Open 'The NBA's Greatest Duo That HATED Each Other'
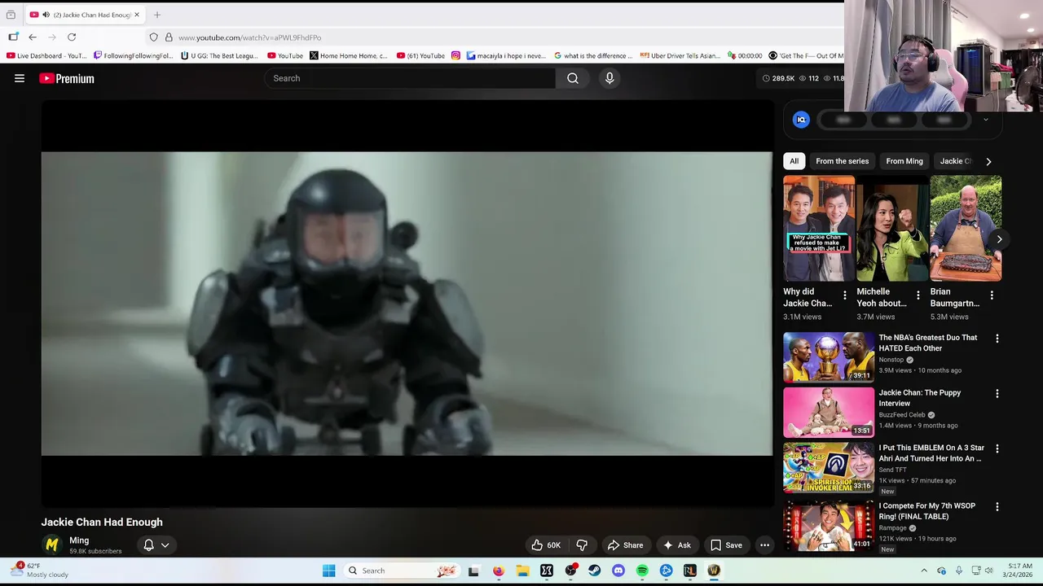 [927, 343]
